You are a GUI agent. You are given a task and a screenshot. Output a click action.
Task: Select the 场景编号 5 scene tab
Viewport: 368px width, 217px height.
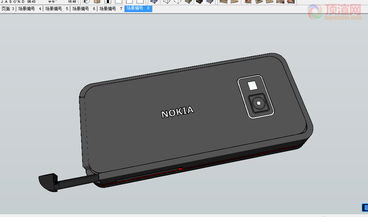[x=57, y=9]
